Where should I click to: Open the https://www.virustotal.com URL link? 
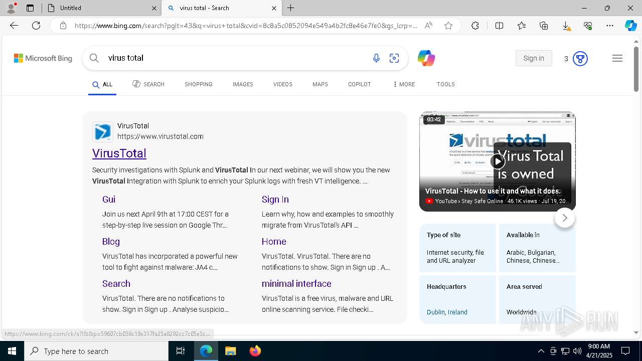pos(160,136)
